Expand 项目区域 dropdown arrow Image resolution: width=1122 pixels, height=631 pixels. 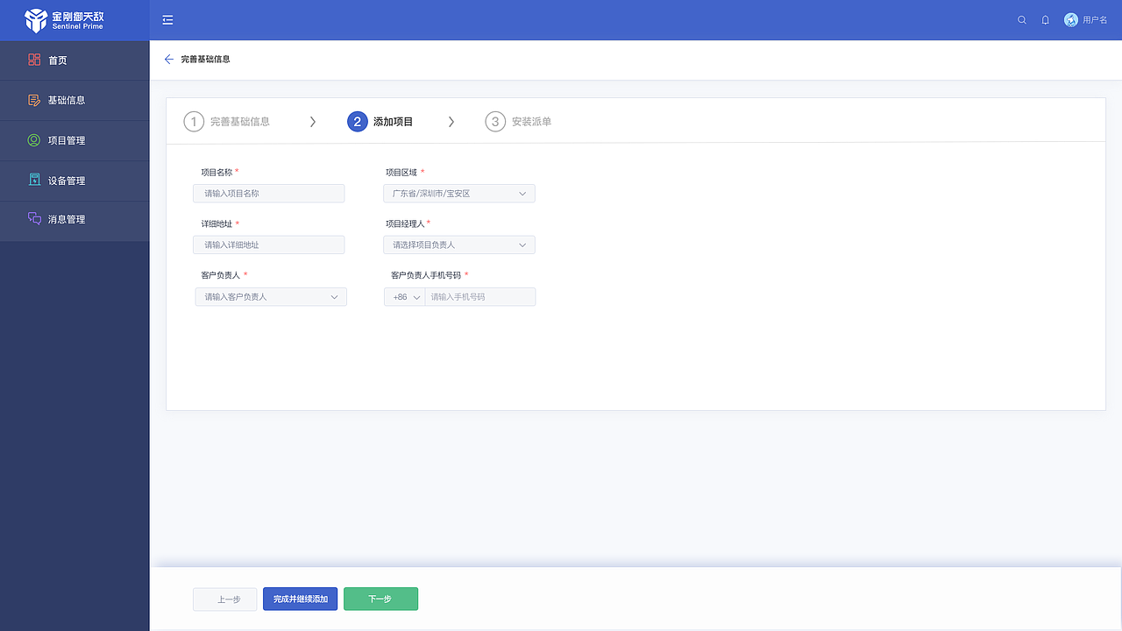tap(522, 194)
